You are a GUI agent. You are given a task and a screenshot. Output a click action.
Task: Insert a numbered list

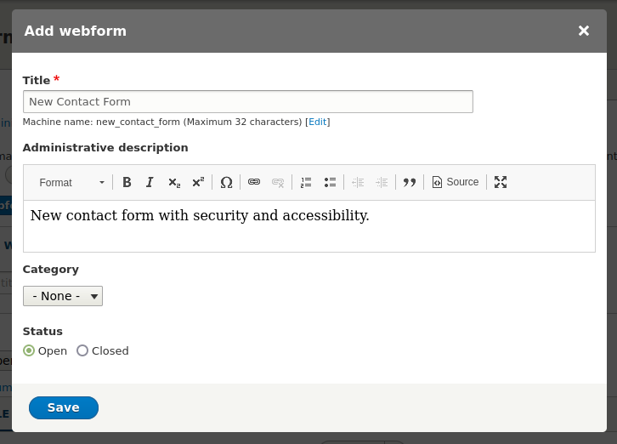pos(306,182)
